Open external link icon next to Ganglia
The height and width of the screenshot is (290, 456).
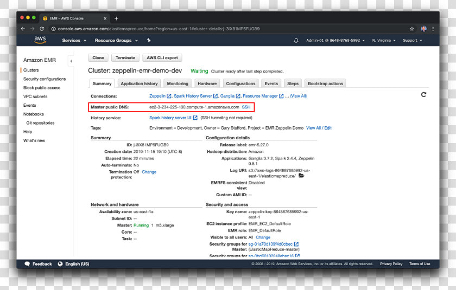click(238, 96)
